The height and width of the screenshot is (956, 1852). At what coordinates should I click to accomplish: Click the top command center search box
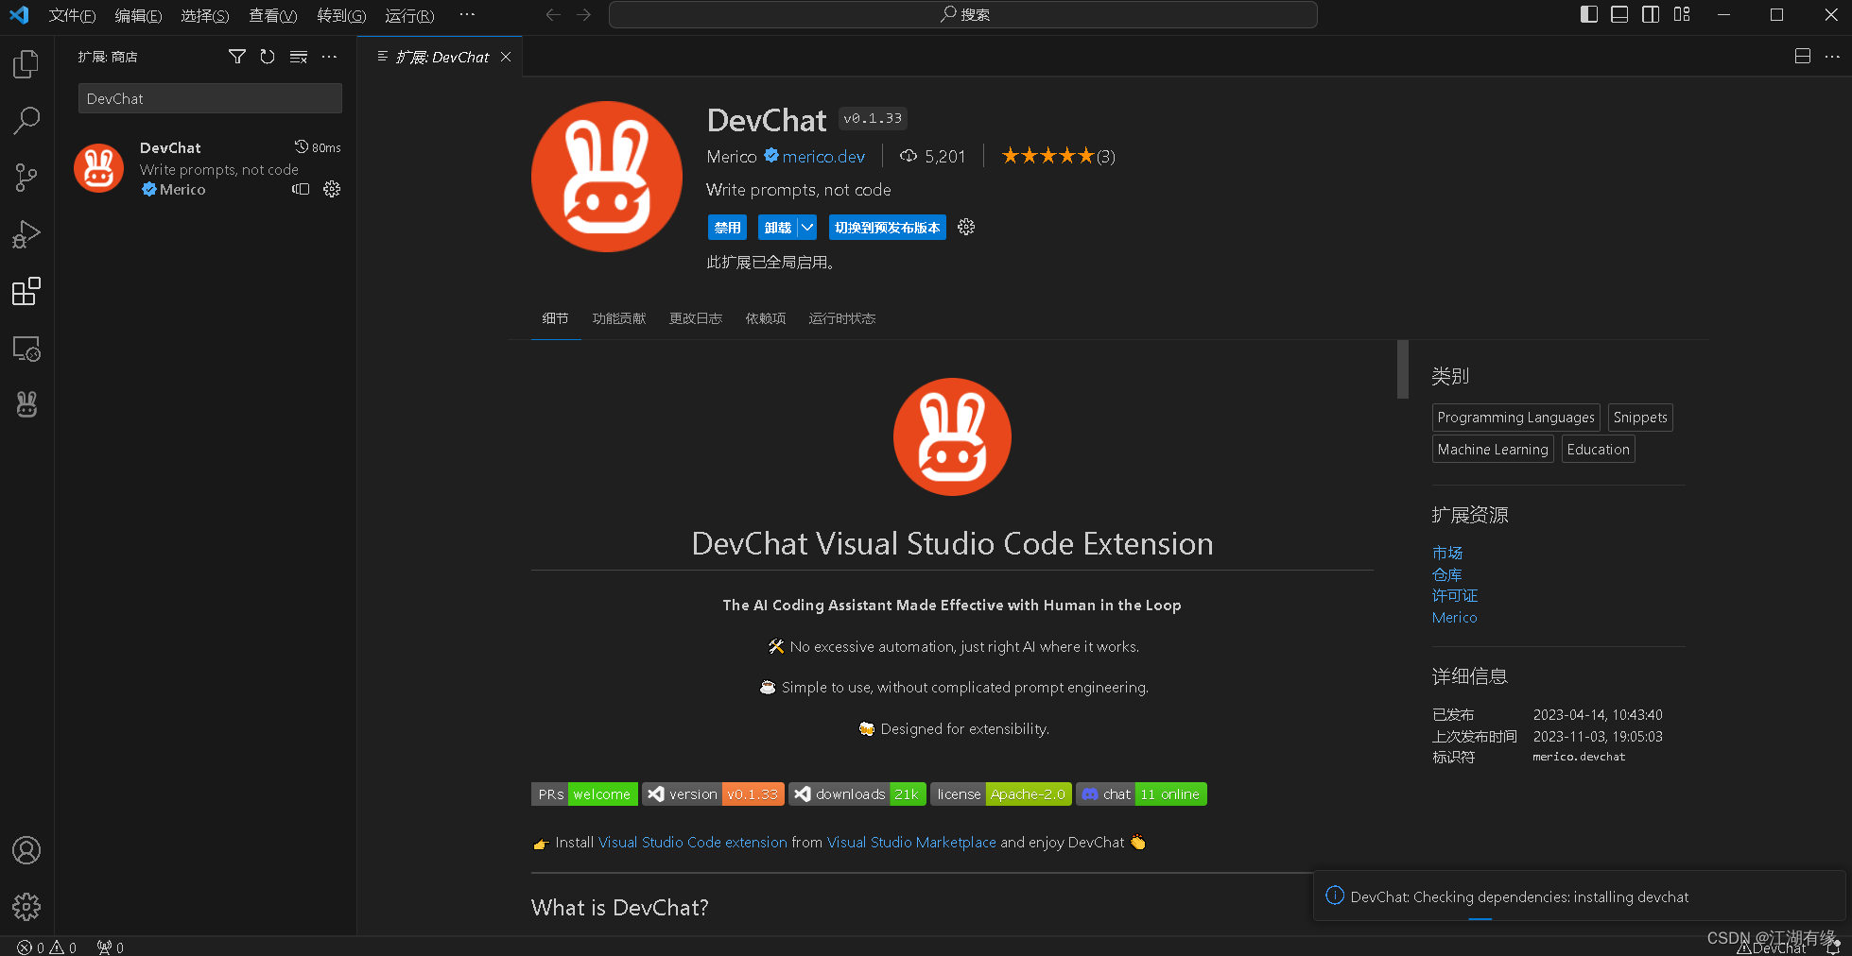point(963,14)
